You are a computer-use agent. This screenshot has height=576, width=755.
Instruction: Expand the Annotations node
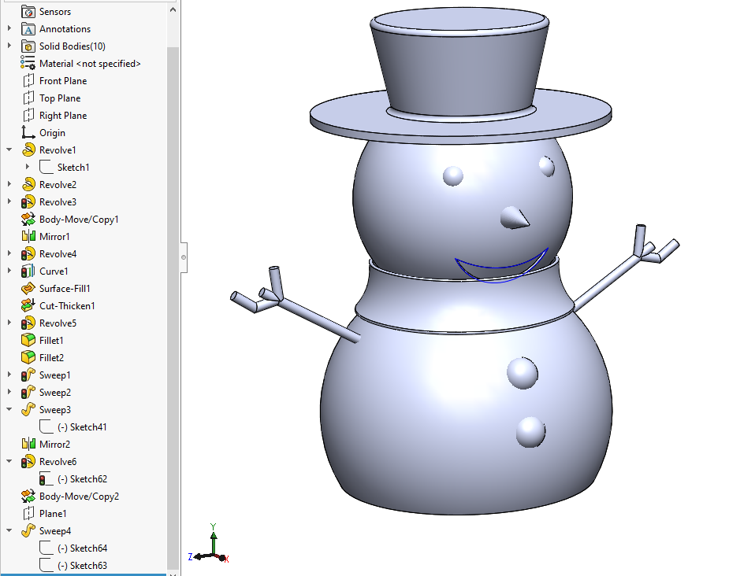coord(9,28)
